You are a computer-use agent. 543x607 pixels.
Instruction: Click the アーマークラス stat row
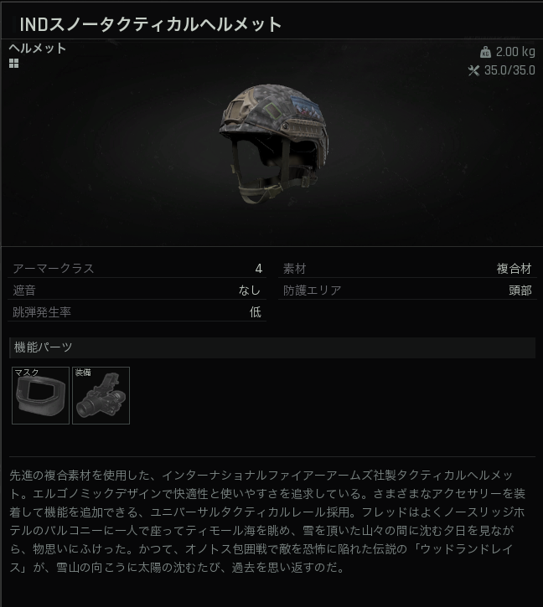pyautogui.click(x=137, y=268)
